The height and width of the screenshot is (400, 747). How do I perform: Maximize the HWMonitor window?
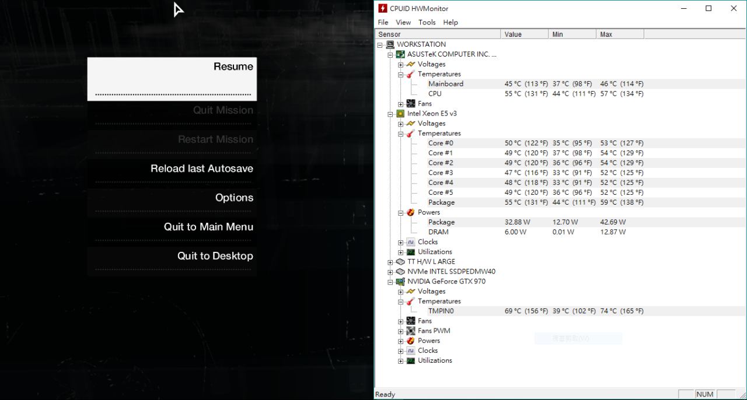[x=708, y=8]
